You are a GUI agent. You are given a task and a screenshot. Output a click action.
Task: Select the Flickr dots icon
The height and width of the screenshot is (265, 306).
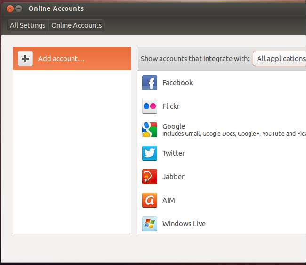click(149, 106)
